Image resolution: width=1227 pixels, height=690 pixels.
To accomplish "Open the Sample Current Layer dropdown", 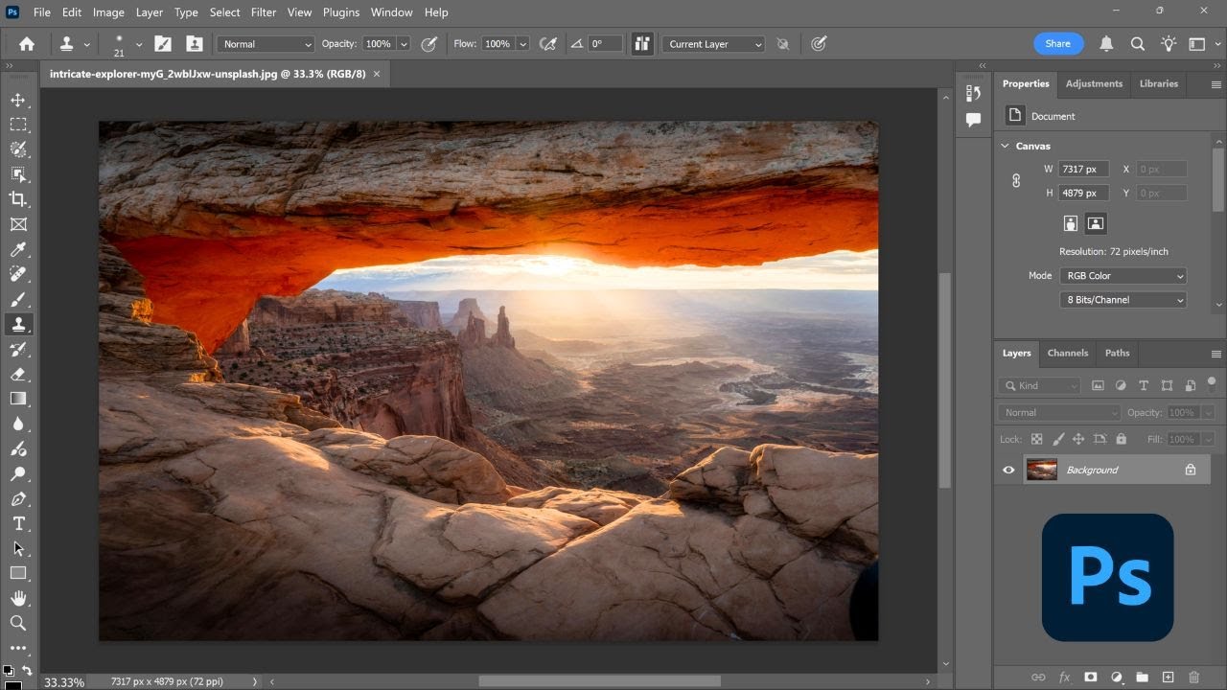I will click(713, 44).
